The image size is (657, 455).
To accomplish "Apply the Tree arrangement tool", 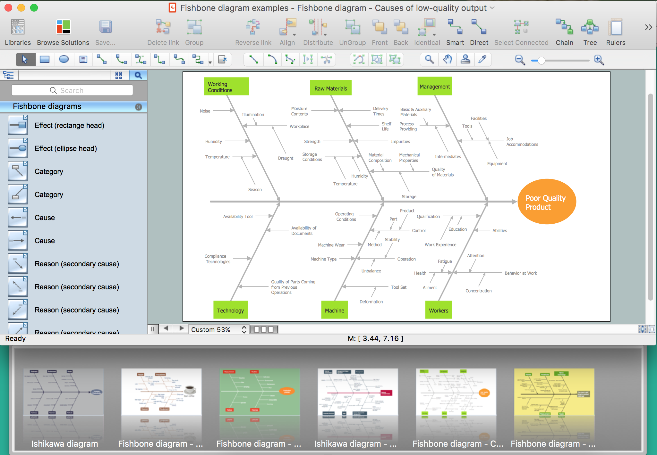I will [x=590, y=30].
